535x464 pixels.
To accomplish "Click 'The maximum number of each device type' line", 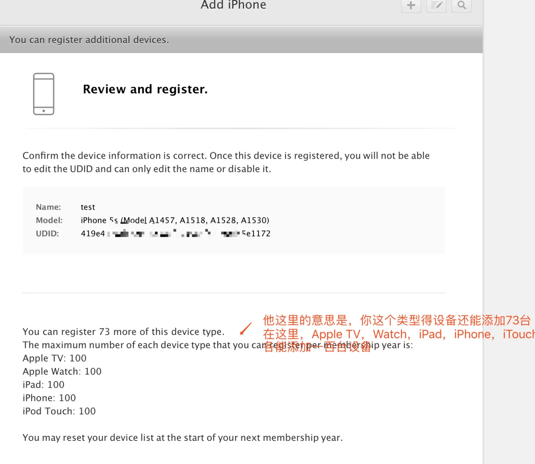I will pos(218,345).
